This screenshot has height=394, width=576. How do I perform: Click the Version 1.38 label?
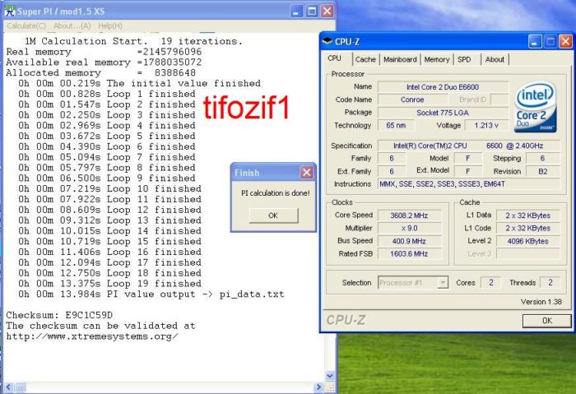[x=541, y=302]
